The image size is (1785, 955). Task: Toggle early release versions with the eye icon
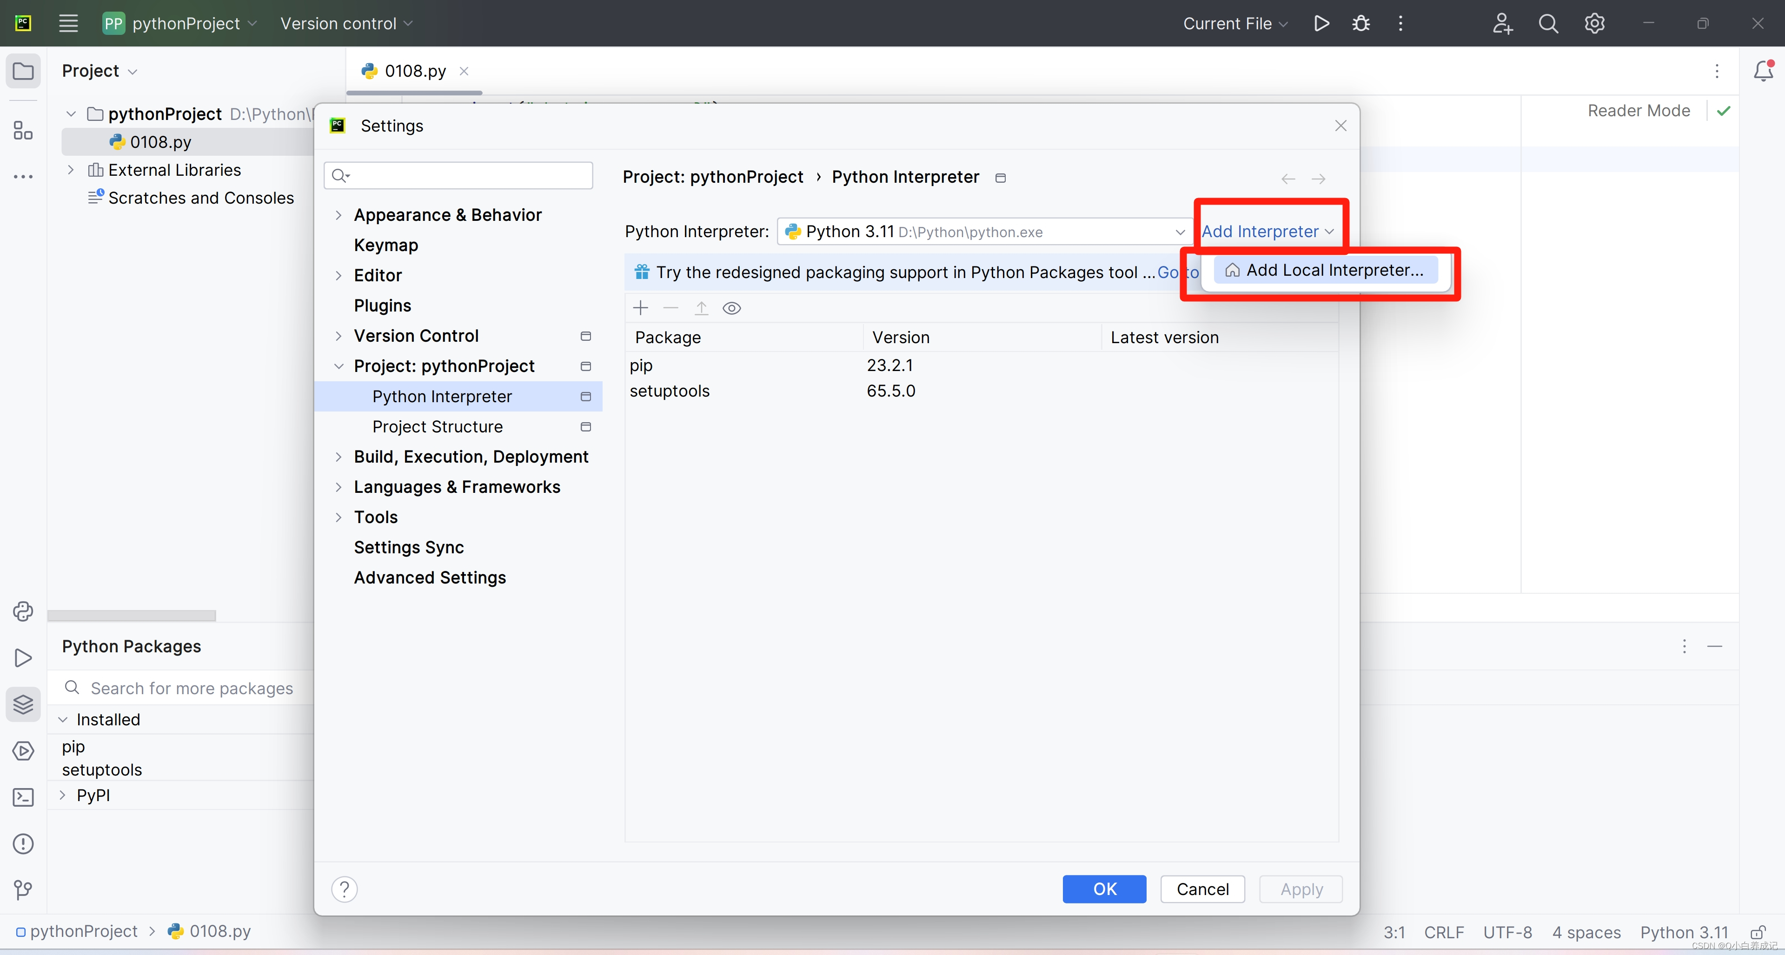[x=732, y=308]
